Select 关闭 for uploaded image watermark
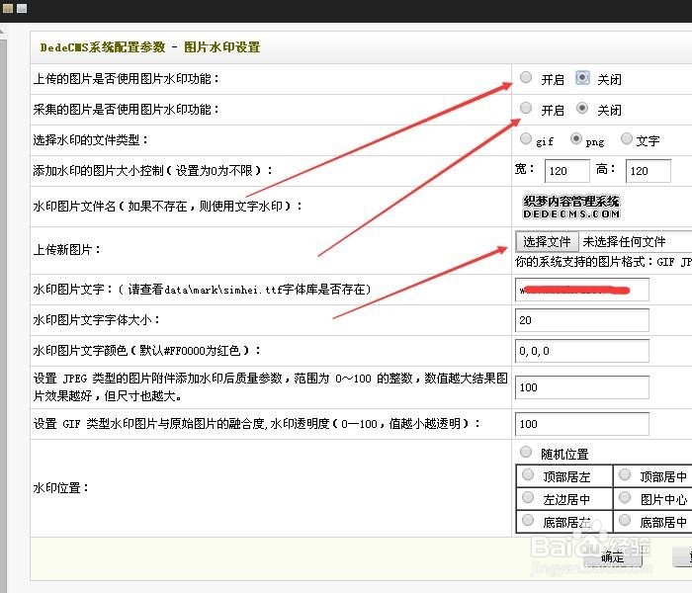The height and width of the screenshot is (593, 692). [x=582, y=78]
